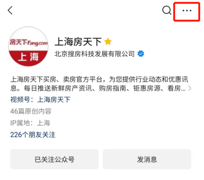Open 226个朋友关注 friends list
Image resolution: width=204 pixels, height=180 pixels.
click(x=33, y=135)
